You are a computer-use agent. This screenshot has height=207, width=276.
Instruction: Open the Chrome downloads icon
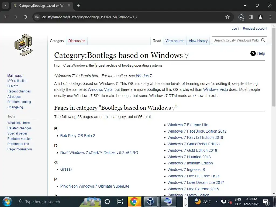(x=241, y=17)
